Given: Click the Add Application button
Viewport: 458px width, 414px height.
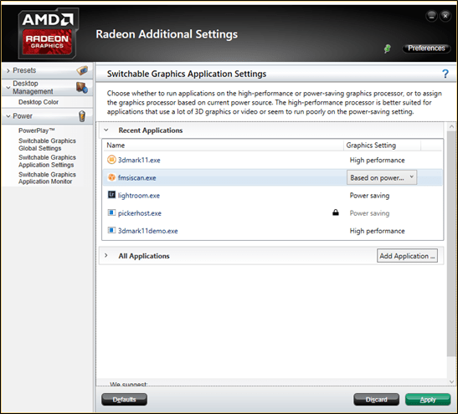Looking at the screenshot, I should point(407,256).
